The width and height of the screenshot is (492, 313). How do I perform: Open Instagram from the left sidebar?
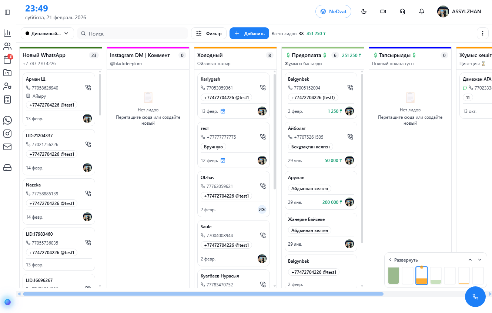pyautogui.click(x=7, y=134)
